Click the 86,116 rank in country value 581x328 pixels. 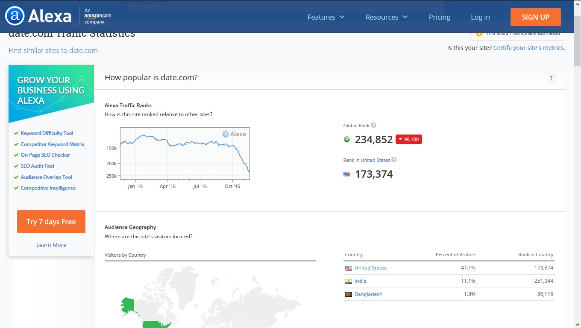(x=545, y=294)
